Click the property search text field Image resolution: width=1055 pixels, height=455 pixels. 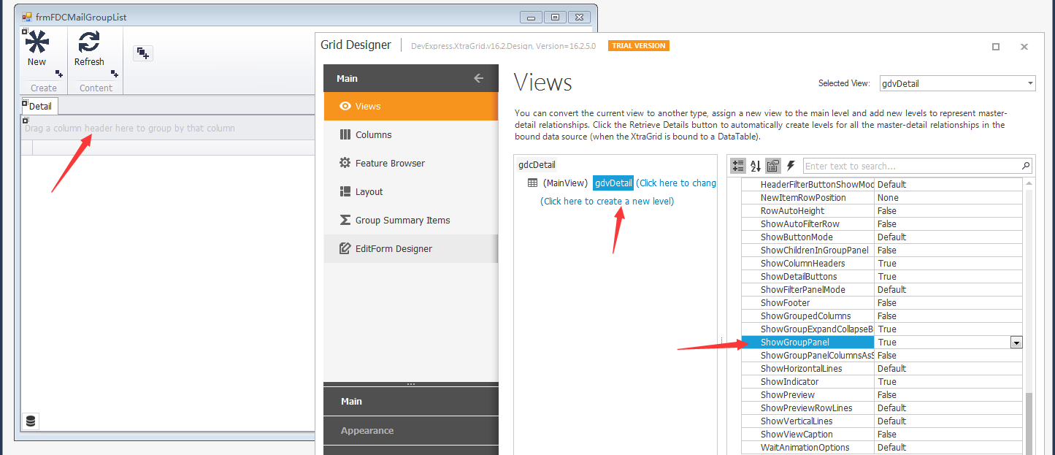911,166
